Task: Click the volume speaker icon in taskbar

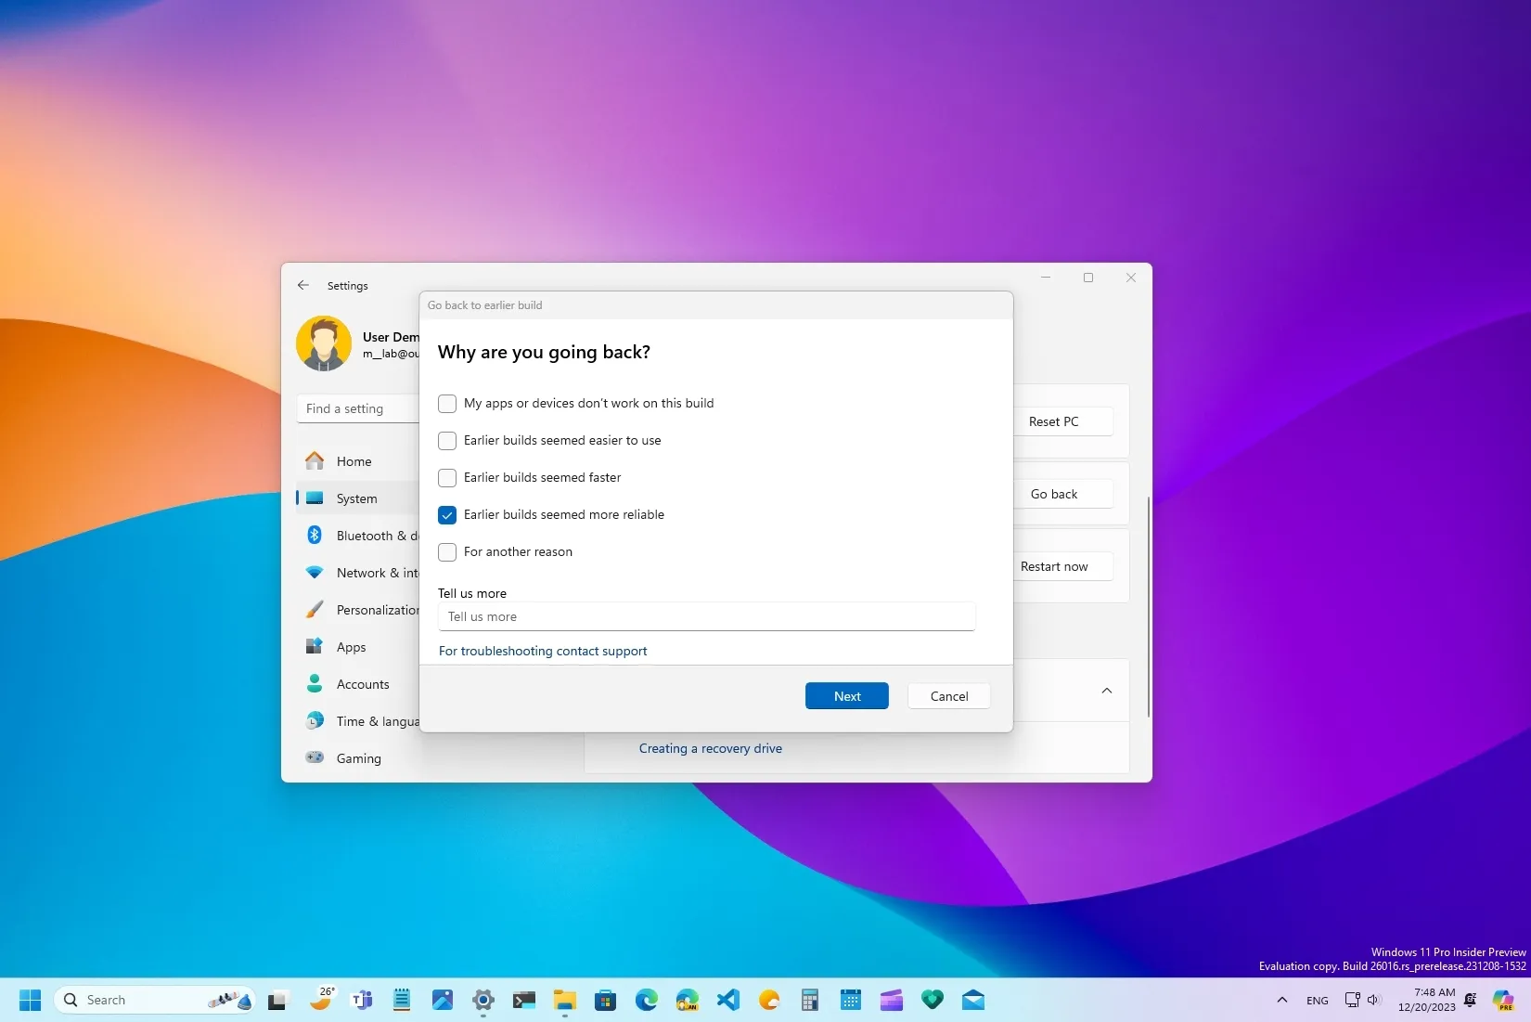Action: coord(1374,1000)
